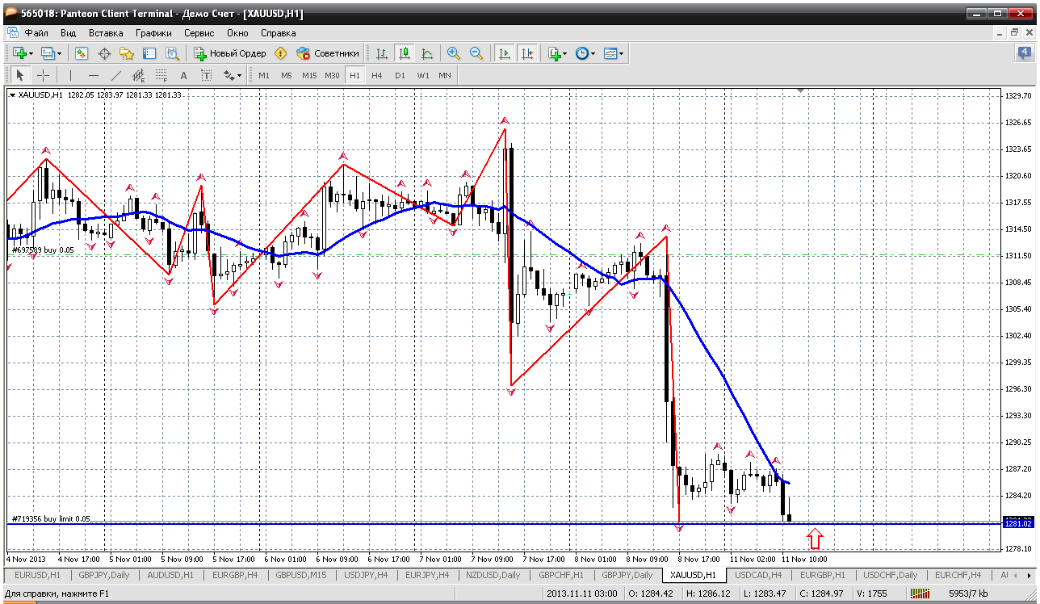Select the text label 'T' tool
Screen dimensions: 1040x604
click(x=206, y=75)
